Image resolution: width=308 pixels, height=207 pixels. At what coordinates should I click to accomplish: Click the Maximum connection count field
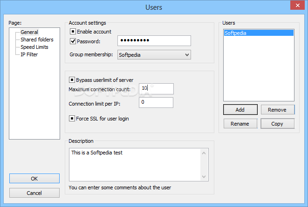(156, 88)
